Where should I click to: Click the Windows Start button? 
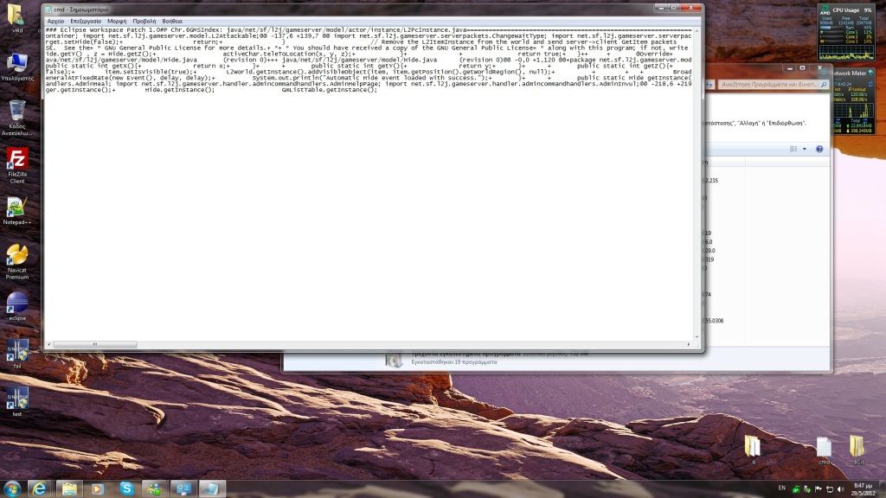coord(13,488)
